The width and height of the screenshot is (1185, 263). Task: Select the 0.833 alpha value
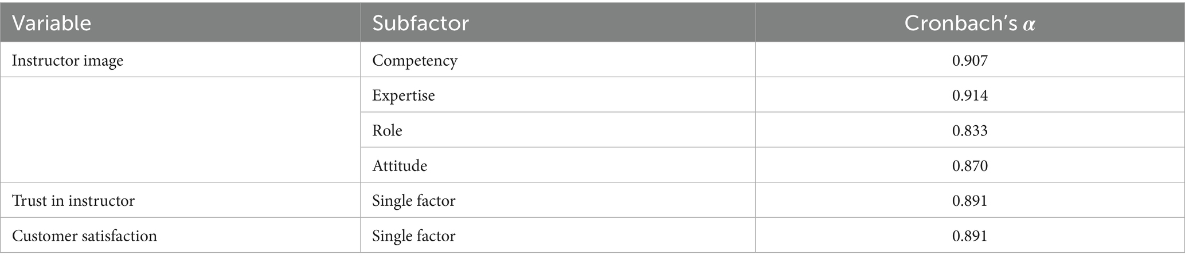point(969,131)
